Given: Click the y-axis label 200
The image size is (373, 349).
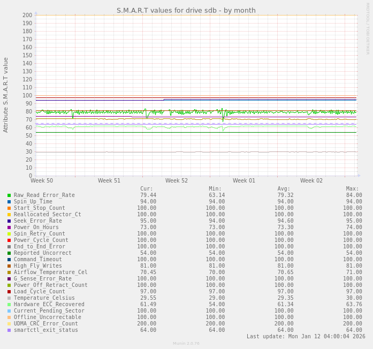Looking at the screenshot, I should 27,15.
